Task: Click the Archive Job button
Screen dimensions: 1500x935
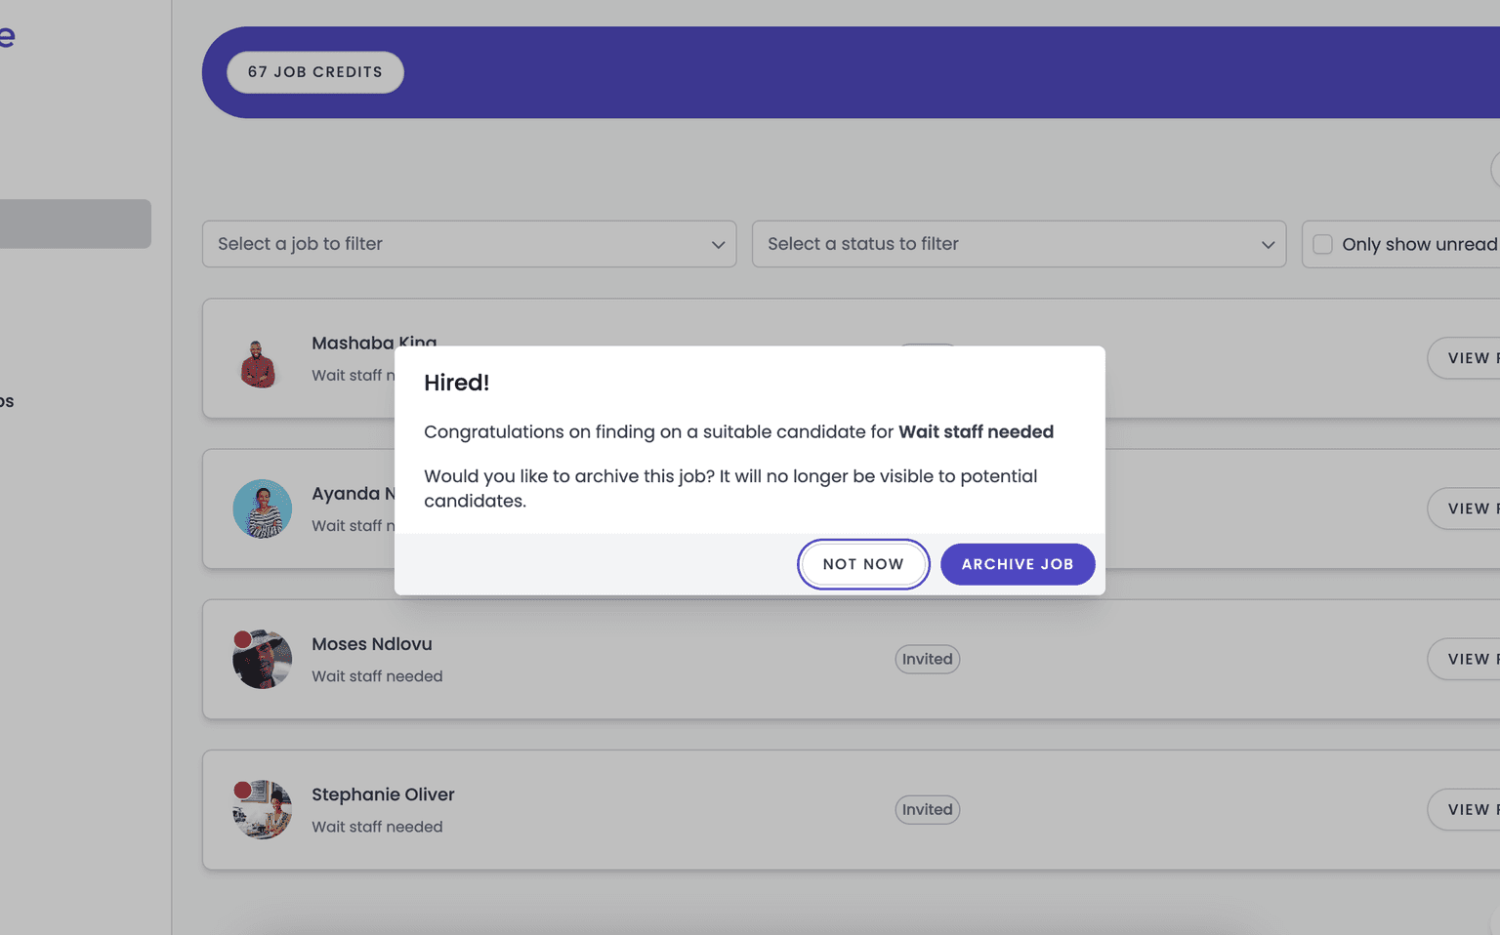Action: pos(1018,564)
